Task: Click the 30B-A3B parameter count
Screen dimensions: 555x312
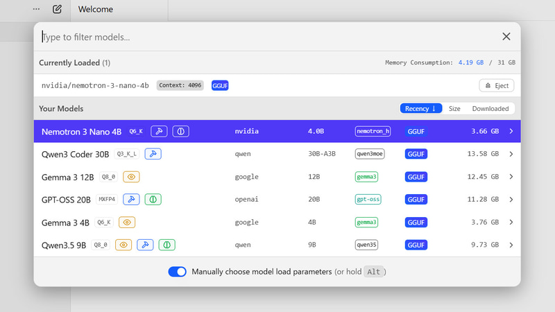Action: pos(322,154)
